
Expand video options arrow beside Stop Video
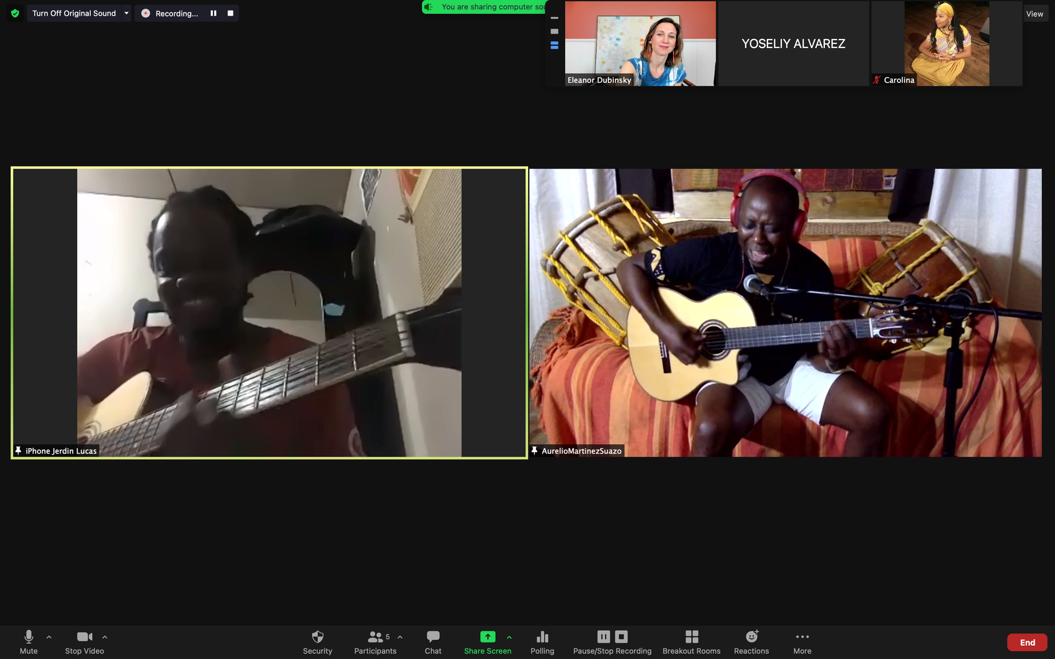click(105, 637)
